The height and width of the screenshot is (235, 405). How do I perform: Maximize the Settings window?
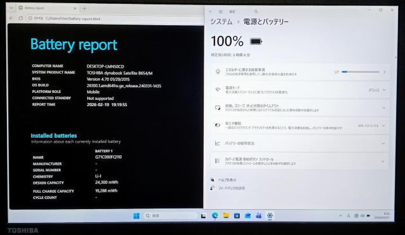[380, 10]
